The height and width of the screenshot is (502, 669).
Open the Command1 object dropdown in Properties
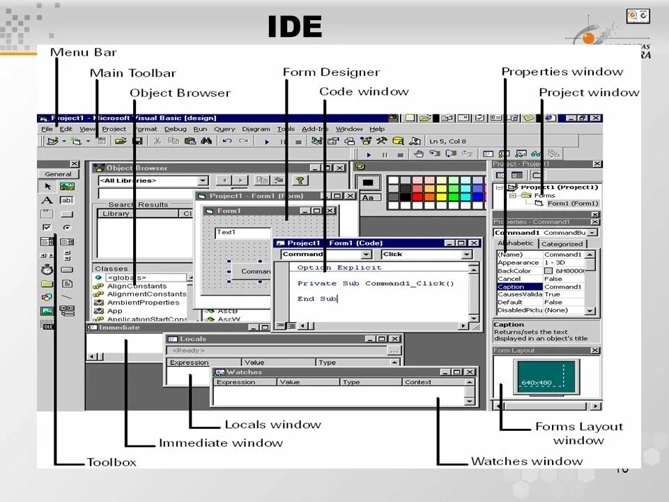592,233
